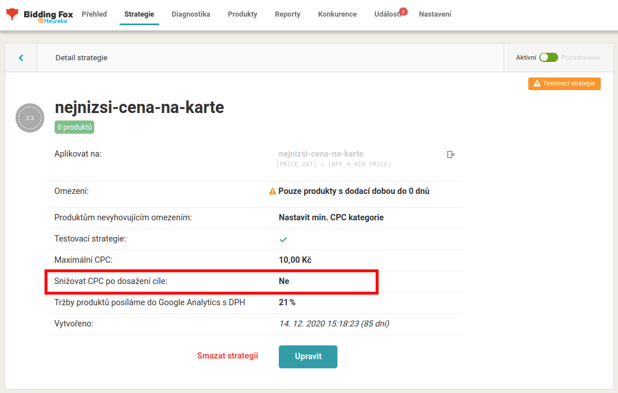Screen dimensions: 618x393
Task: Click the [PRICE_VAT] > [BFE_H_MIN_PRICE] rule text
Action: (333, 165)
